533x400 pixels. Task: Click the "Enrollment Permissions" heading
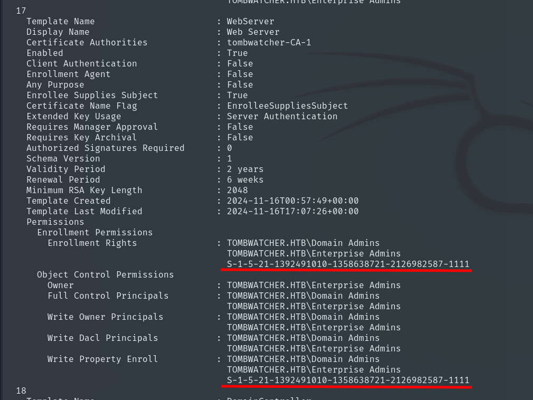[94, 233]
